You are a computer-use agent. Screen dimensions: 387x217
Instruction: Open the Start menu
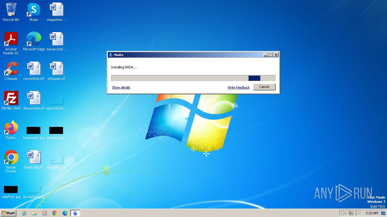[x=8, y=213]
